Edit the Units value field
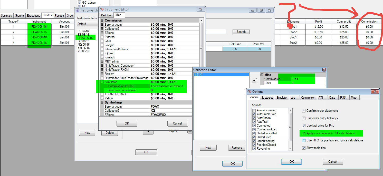This screenshot has height=176, width=383. [308, 83]
